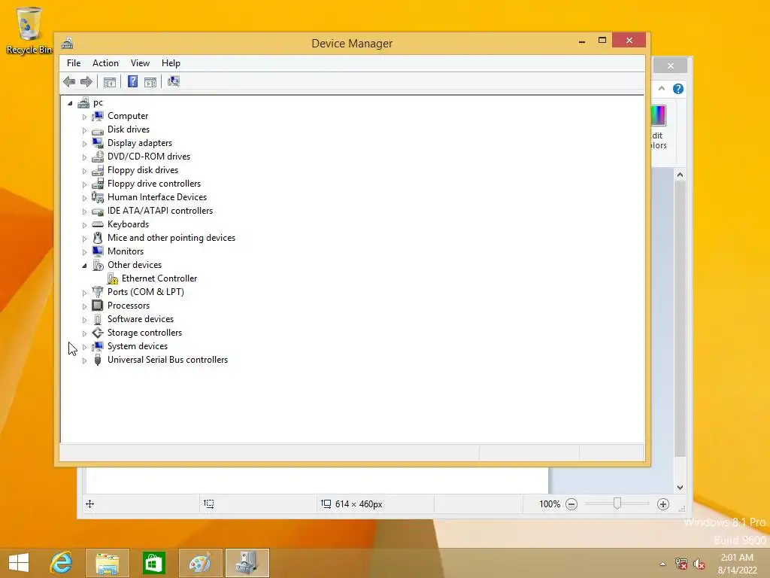Click the Forward arrow in Device Manager toolbar
This screenshot has width=770, height=578.
click(86, 81)
